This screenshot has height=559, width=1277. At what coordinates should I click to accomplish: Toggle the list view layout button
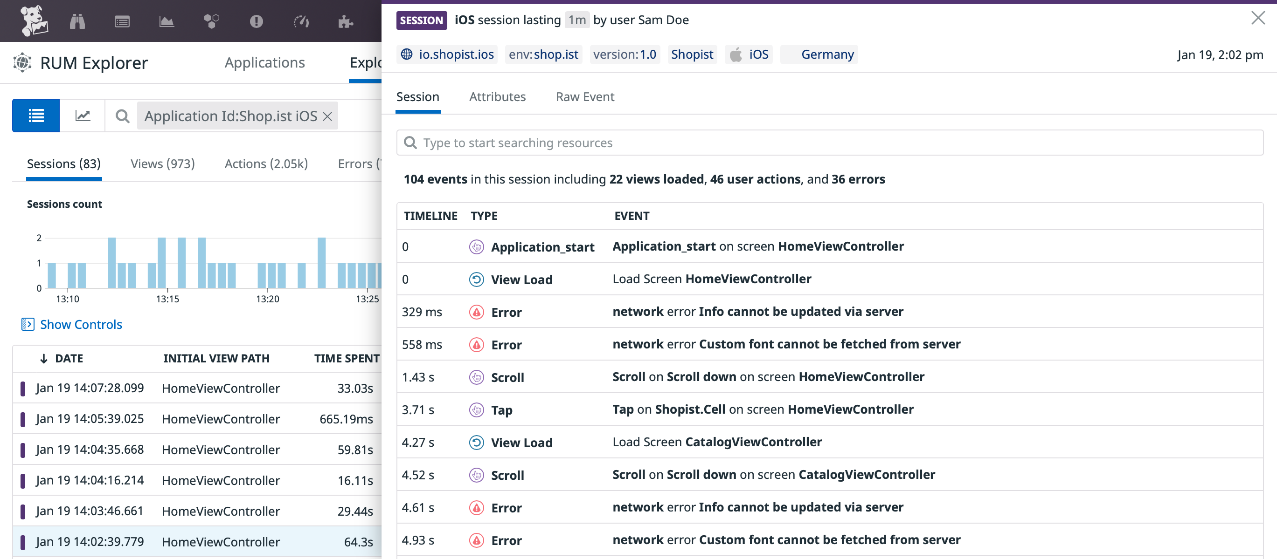click(36, 115)
